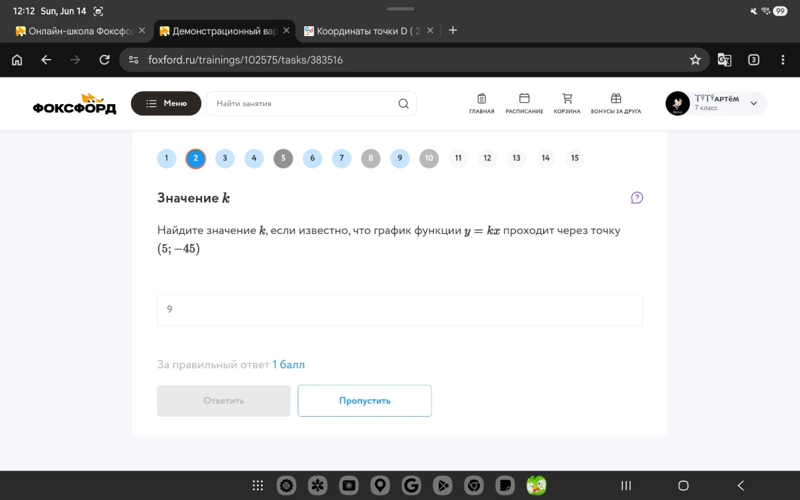Open the Duolingo owl app in taskbar
800x500 pixels.
click(536, 486)
